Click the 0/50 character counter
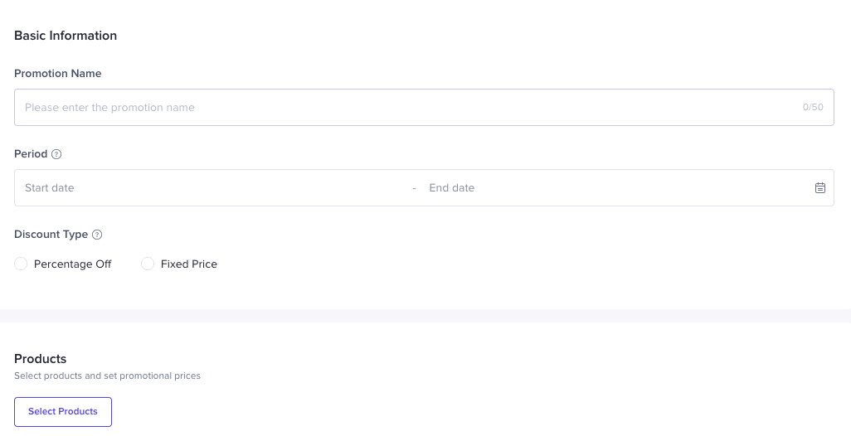The width and height of the screenshot is (851, 436). click(813, 108)
